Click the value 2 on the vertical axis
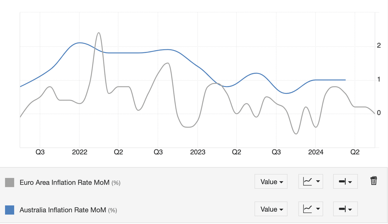The image size is (388, 224). tap(379, 46)
